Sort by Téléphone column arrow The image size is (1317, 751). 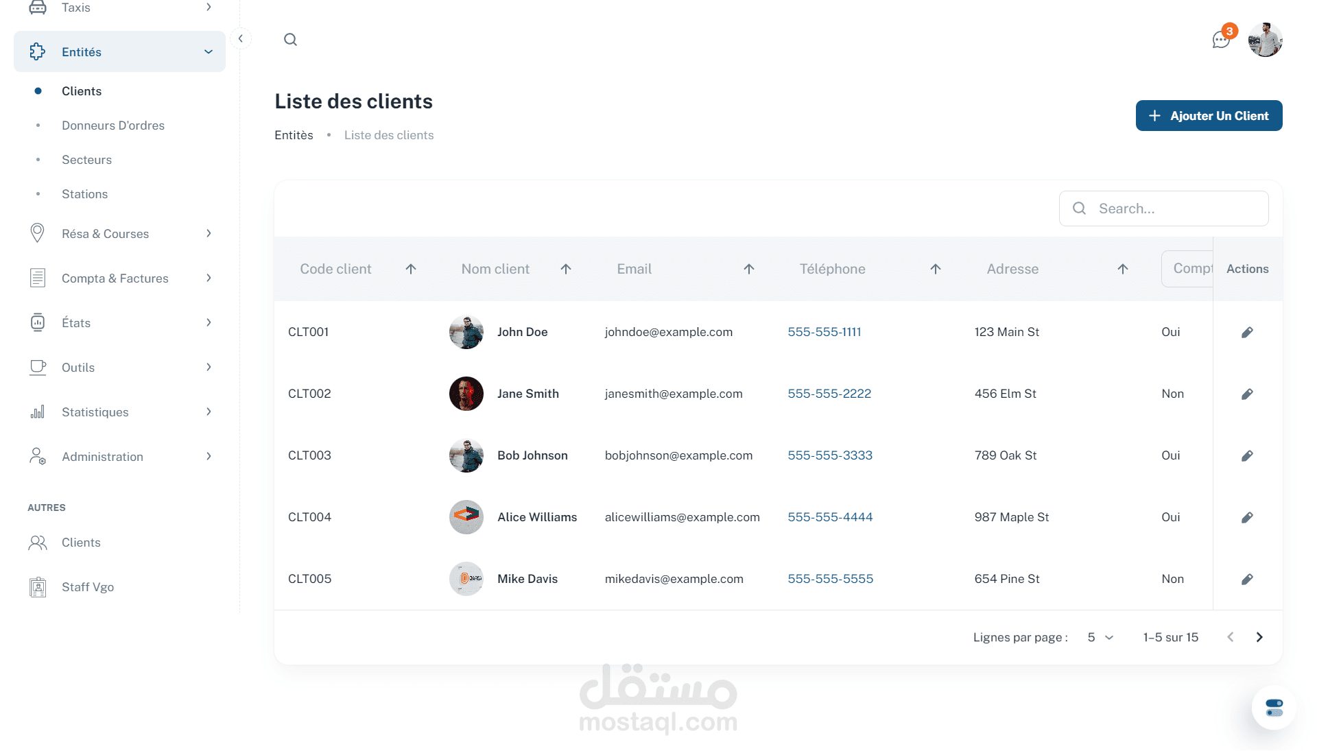tap(935, 269)
